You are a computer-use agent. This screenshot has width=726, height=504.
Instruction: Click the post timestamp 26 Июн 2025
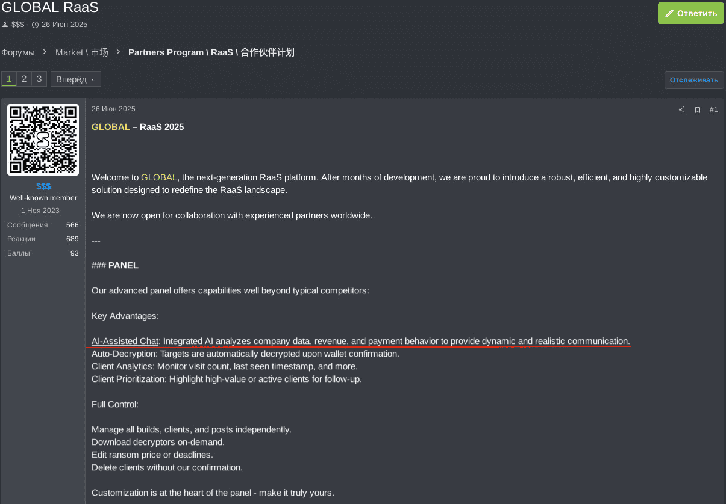(x=113, y=109)
